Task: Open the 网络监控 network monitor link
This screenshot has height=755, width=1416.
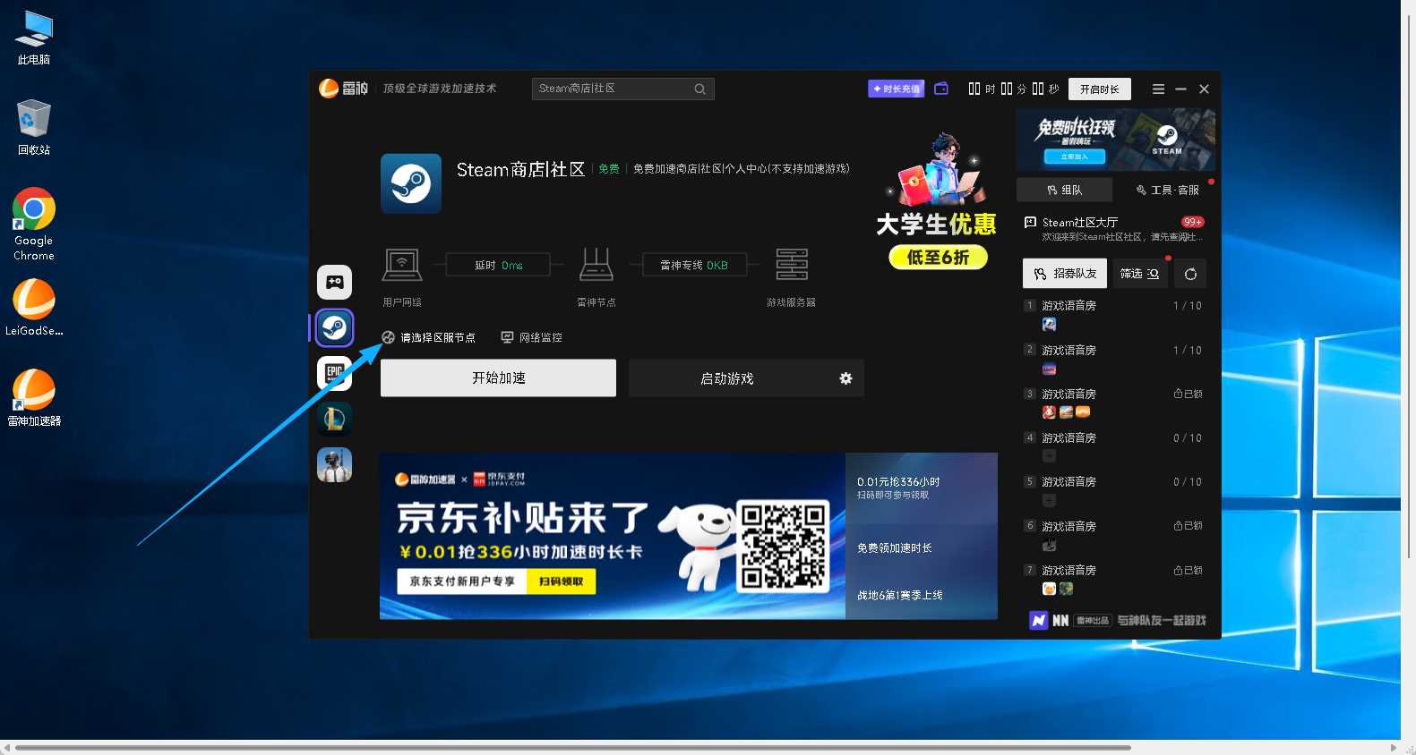Action: (532, 337)
